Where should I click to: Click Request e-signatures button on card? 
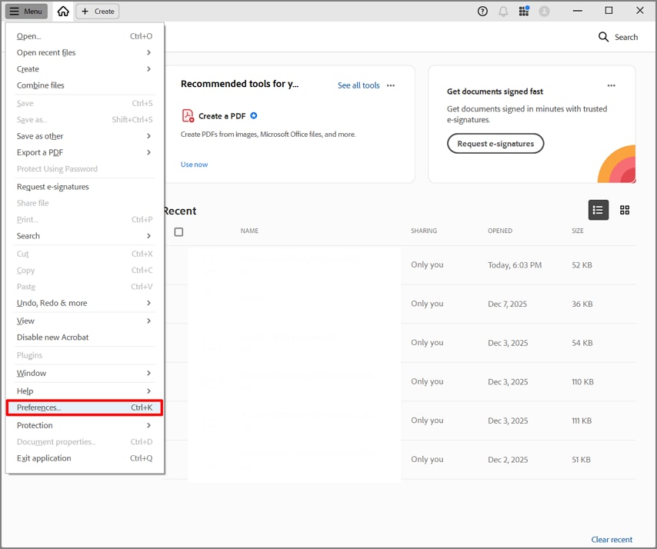(x=495, y=144)
